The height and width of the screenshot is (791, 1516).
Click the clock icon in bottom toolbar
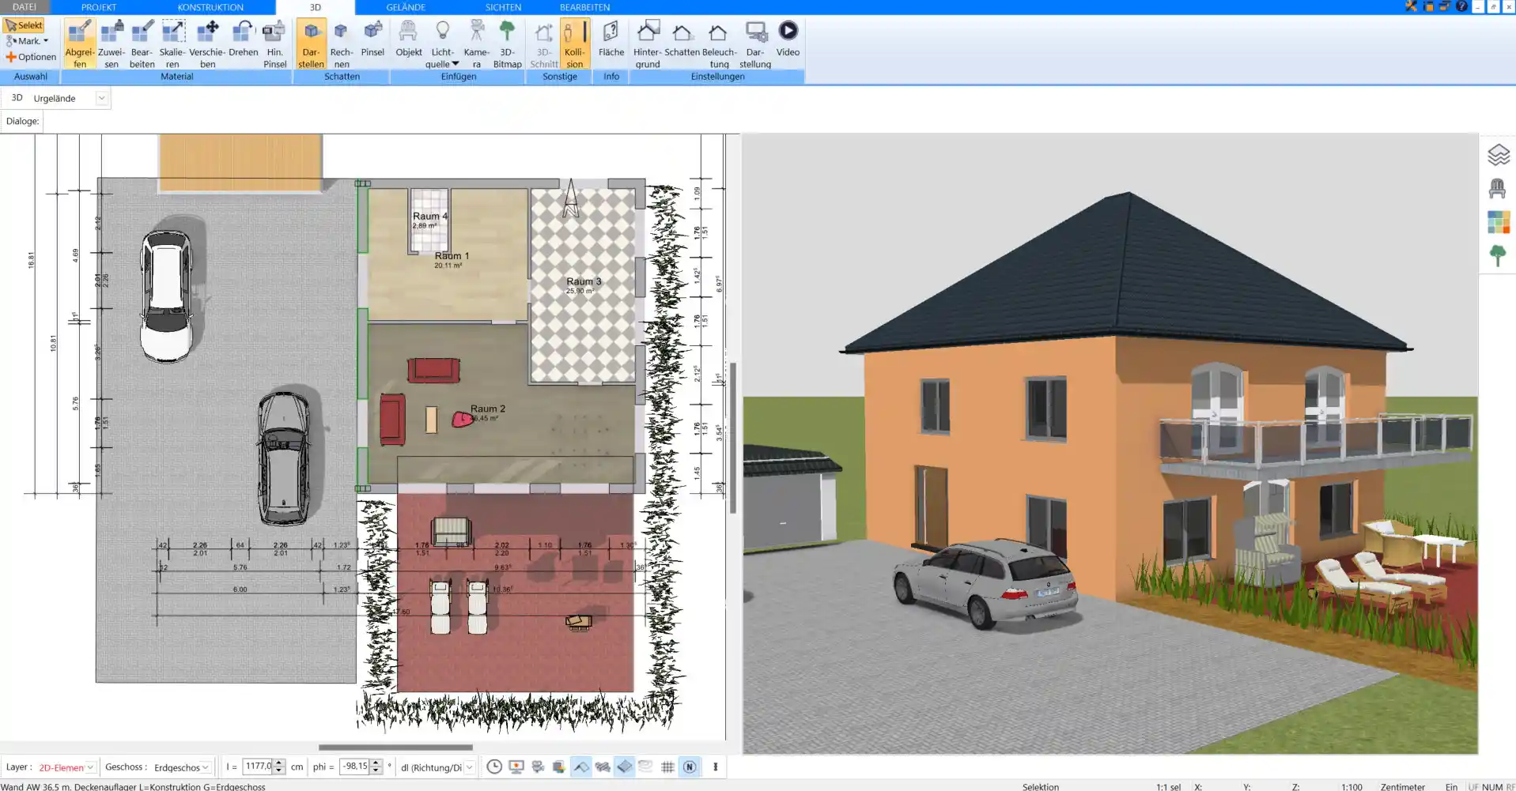point(494,767)
